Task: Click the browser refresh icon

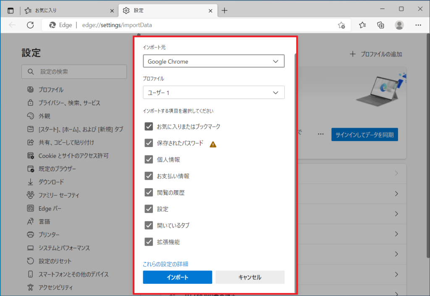Action: [30, 25]
